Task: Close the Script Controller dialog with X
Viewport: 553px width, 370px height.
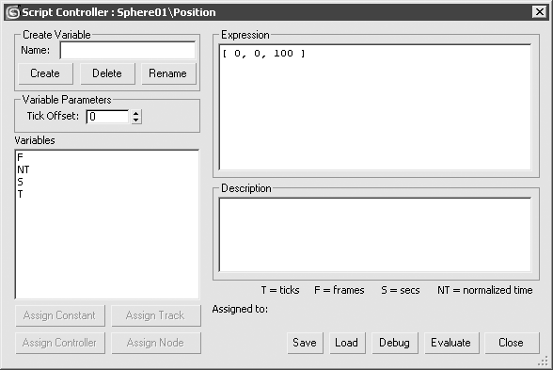Action: click(x=539, y=12)
